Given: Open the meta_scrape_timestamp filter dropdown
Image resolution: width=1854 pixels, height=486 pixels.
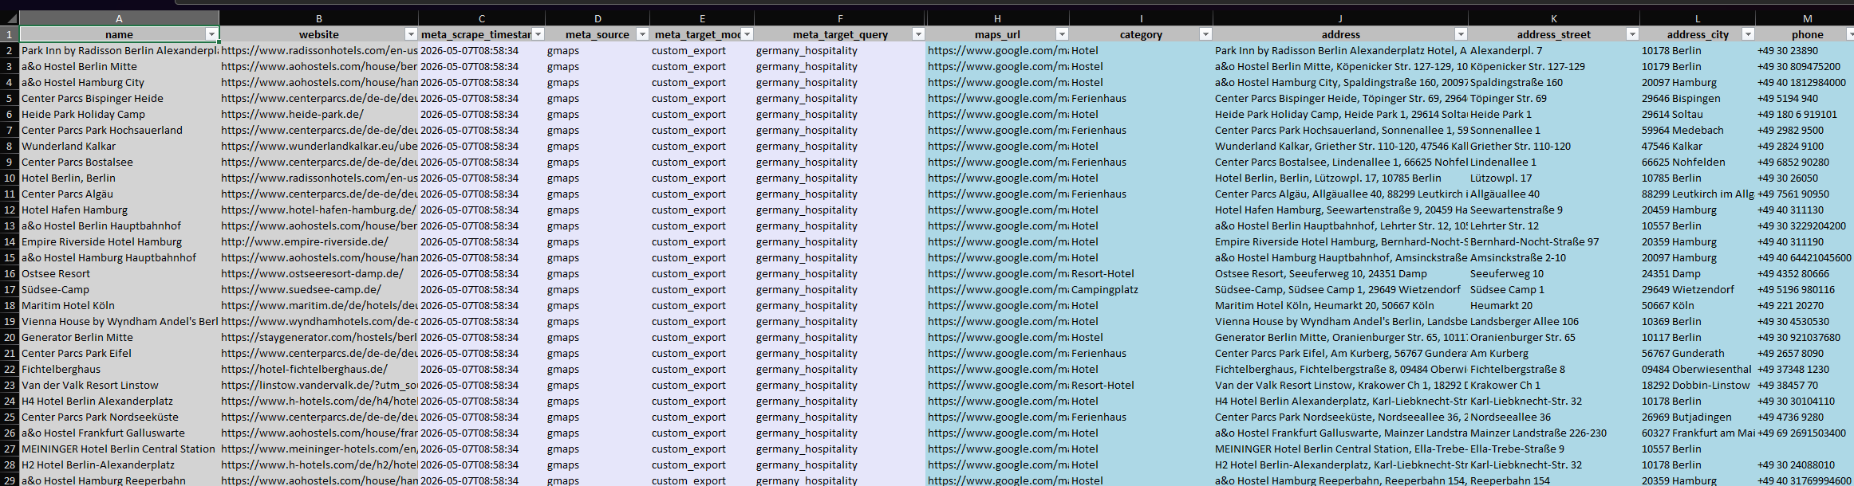Looking at the screenshot, I should 538,34.
